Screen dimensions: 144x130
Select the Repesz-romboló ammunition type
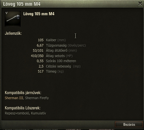coord(17,113)
